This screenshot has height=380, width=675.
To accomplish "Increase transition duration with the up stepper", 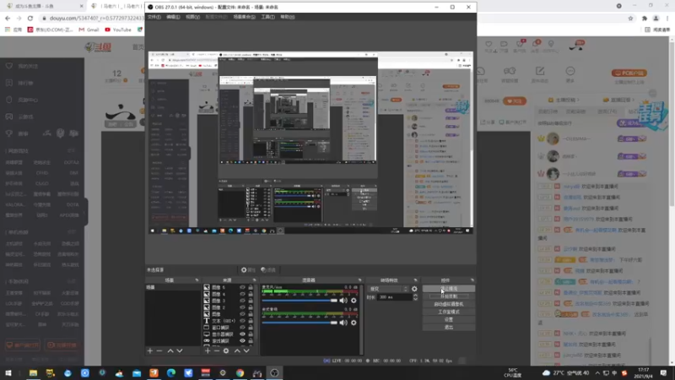I will tap(415, 296).
